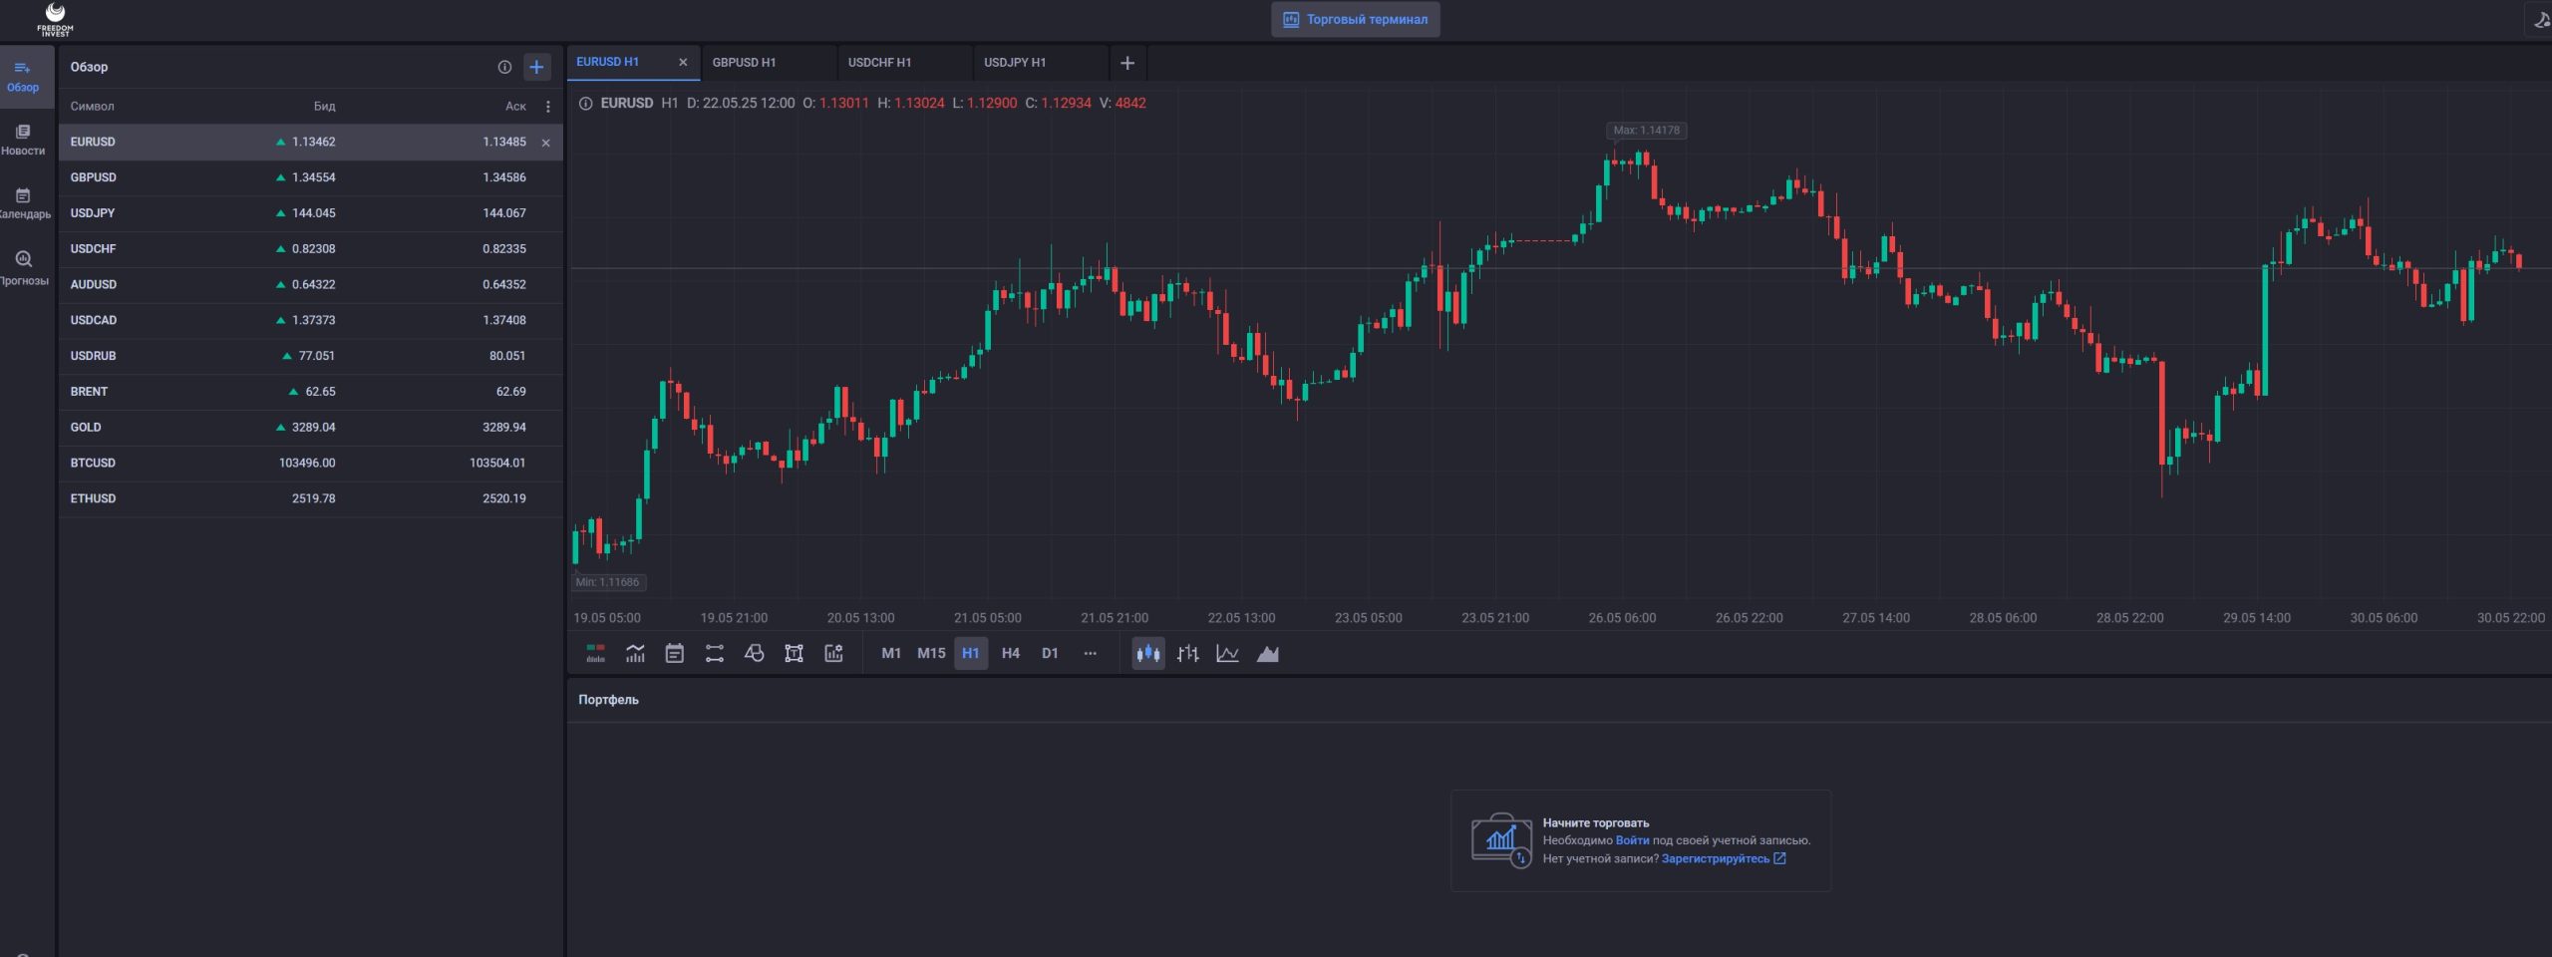Open the watchlist column options menu
This screenshot has height=957, width=2552.
click(547, 107)
